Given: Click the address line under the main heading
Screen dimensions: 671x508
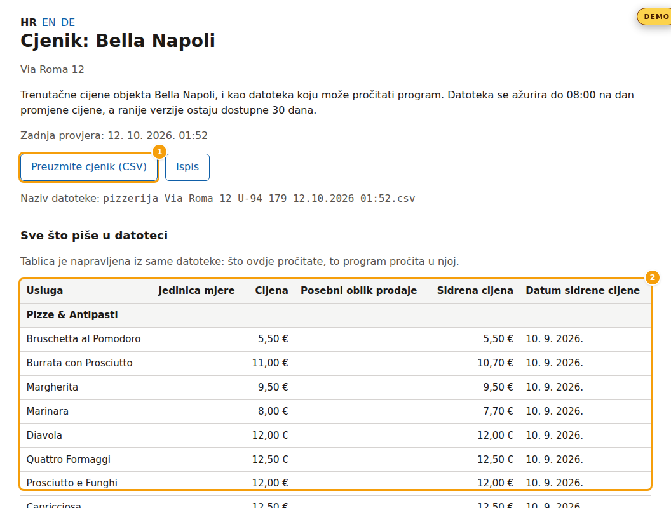Looking at the screenshot, I should click(x=52, y=69).
